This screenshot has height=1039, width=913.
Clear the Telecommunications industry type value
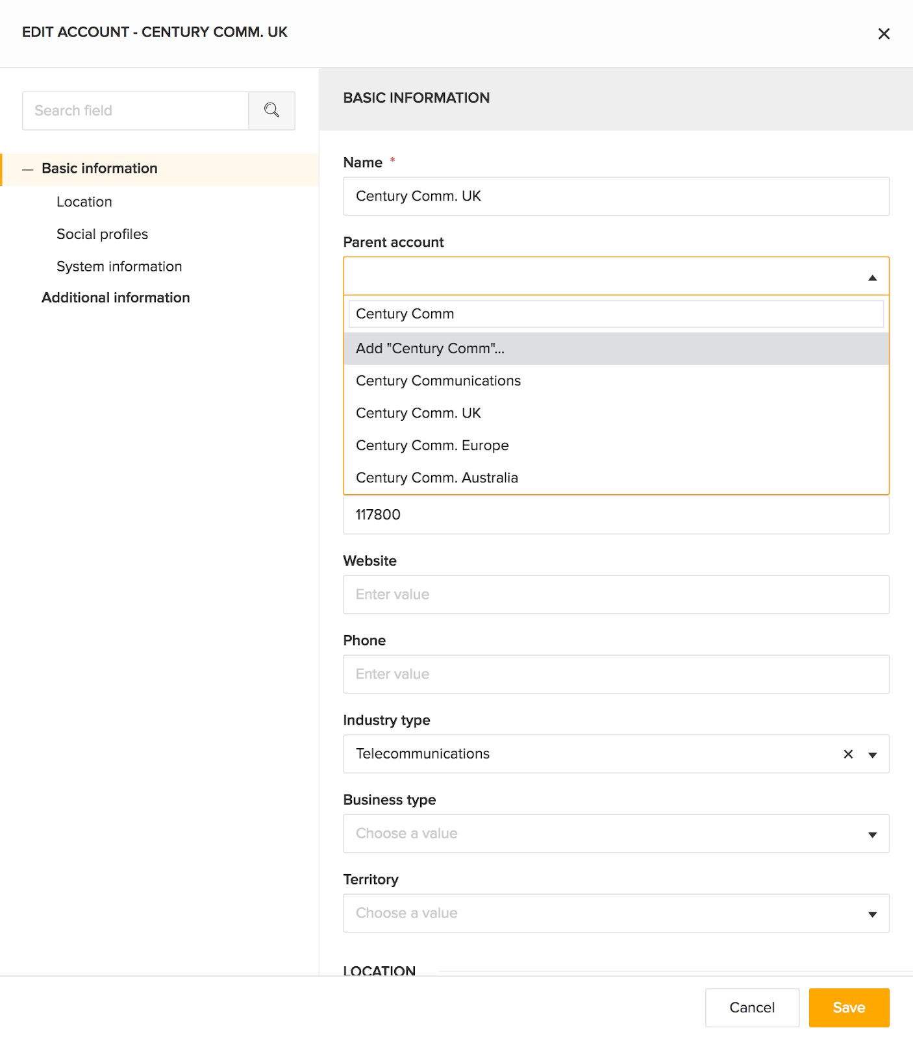848,754
